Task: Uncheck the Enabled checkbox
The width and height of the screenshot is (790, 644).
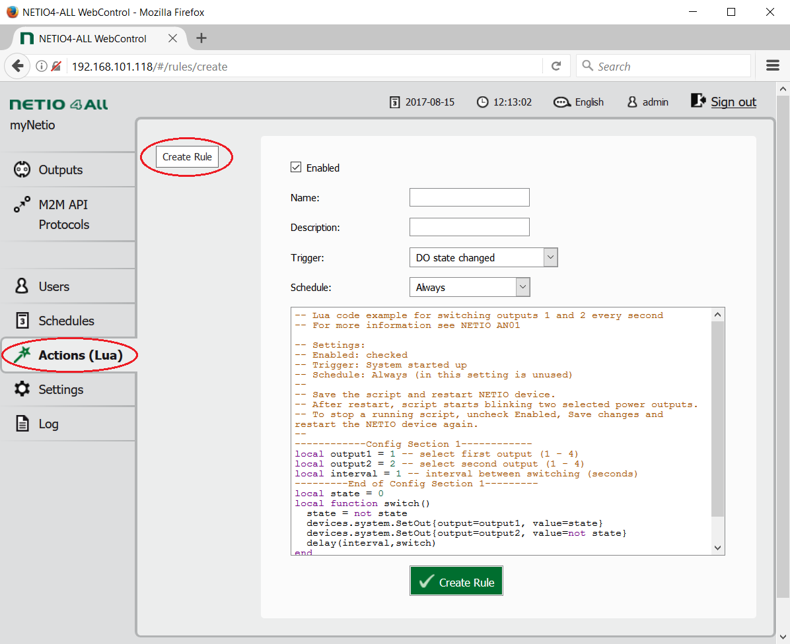Action: [x=296, y=168]
